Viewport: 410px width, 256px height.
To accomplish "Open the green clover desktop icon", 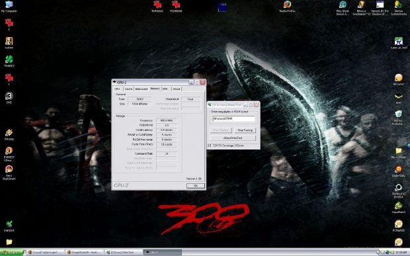I will [9, 62].
